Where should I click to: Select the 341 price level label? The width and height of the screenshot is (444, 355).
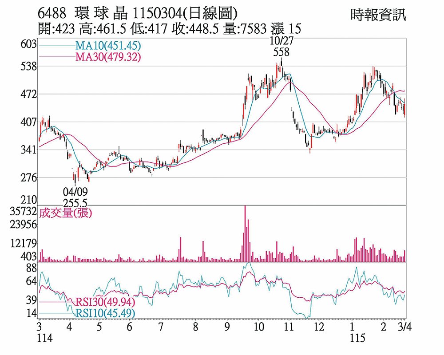tap(28, 150)
